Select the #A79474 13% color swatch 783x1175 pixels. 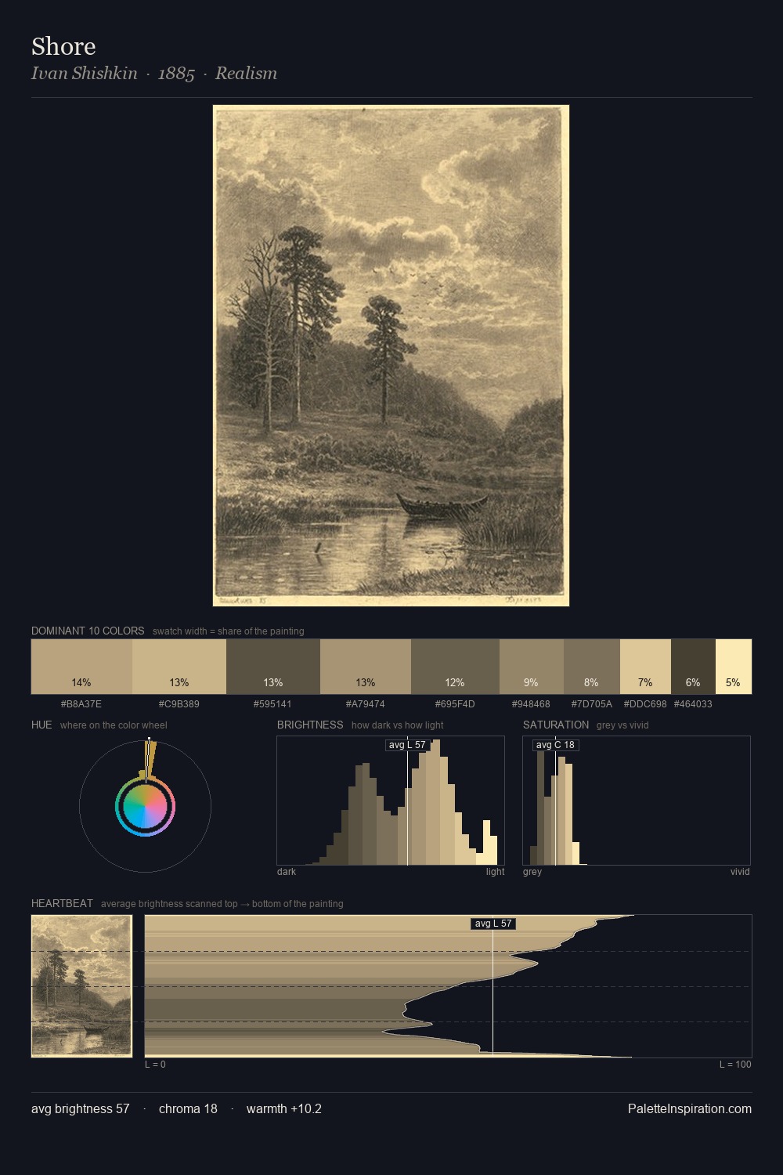[x=366, y=667]
